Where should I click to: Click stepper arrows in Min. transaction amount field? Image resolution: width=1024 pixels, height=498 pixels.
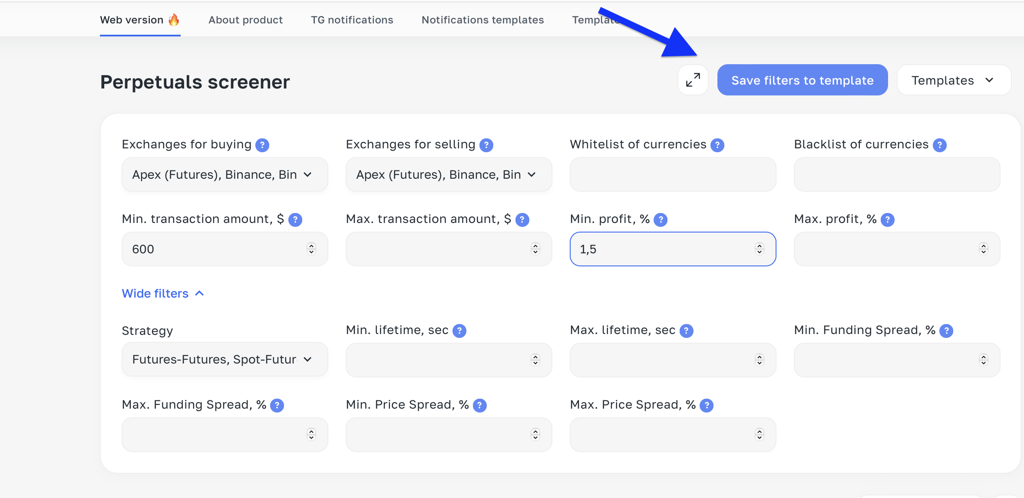click(311, 249)
